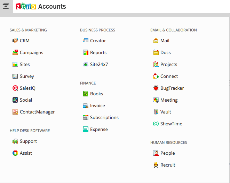Click the Connect circular icon
The width and height of the screenshot is (230, 183).
coord(156,76)
